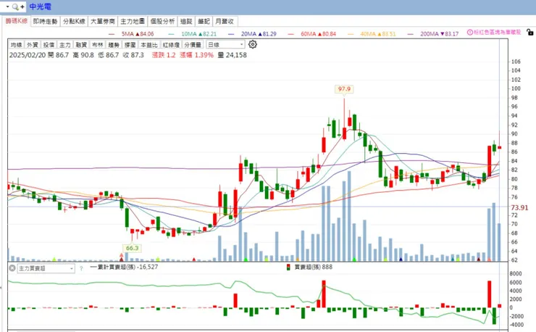The image size is (536, 332).
Task: Click the last red candlestick on the chart
Action: [x=500, y=147]
